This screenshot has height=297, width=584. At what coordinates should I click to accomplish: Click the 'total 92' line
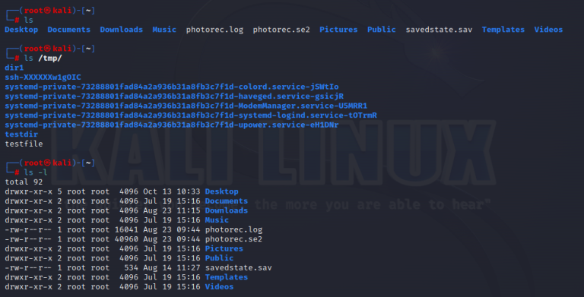click(24, 182)
